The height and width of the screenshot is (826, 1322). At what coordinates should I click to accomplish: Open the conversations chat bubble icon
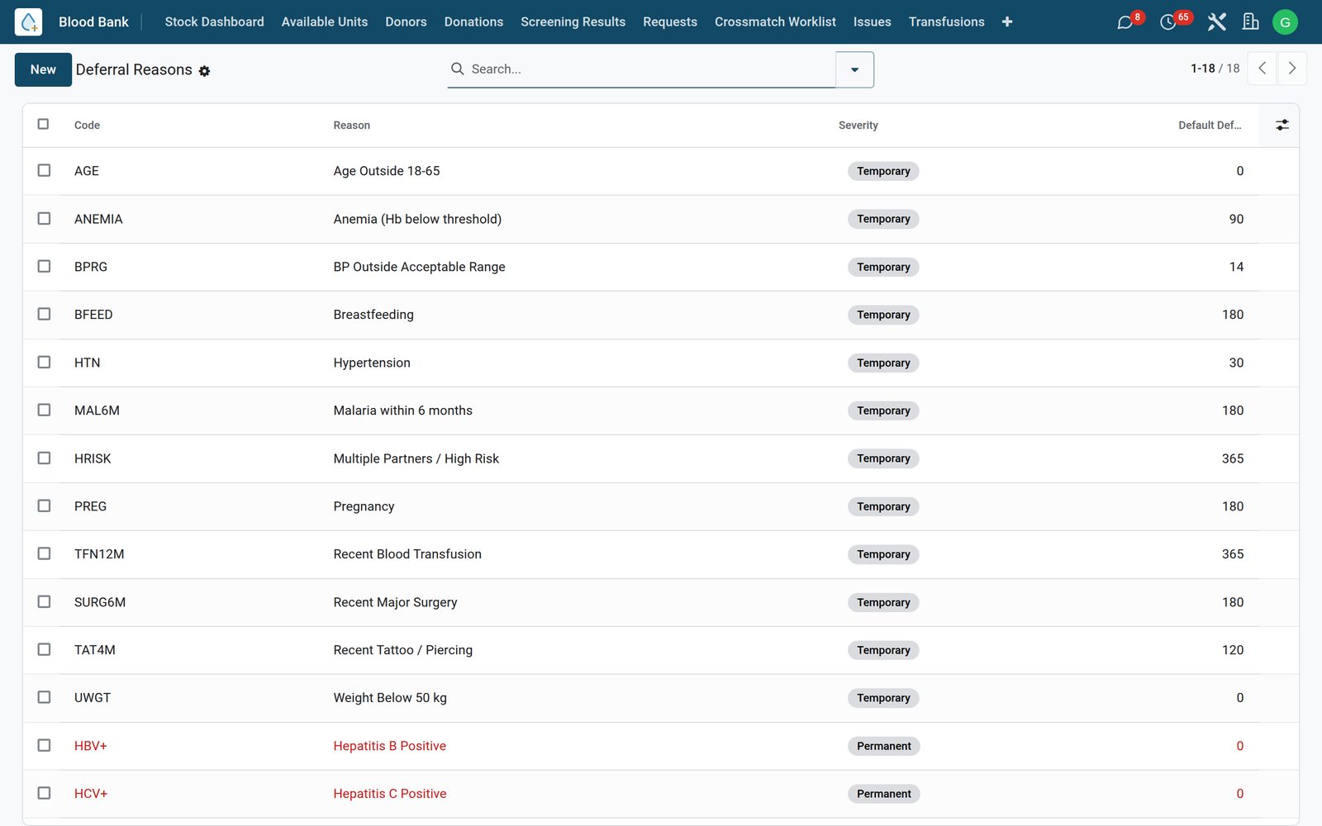pos(1125,22)
